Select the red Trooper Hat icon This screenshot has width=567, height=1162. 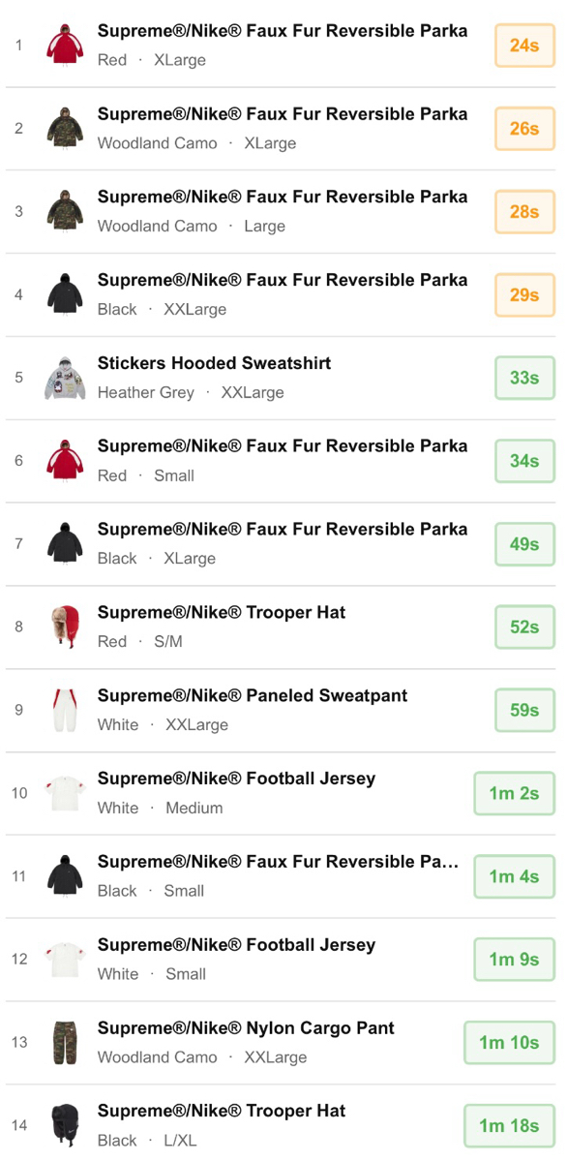coord(65,627)
